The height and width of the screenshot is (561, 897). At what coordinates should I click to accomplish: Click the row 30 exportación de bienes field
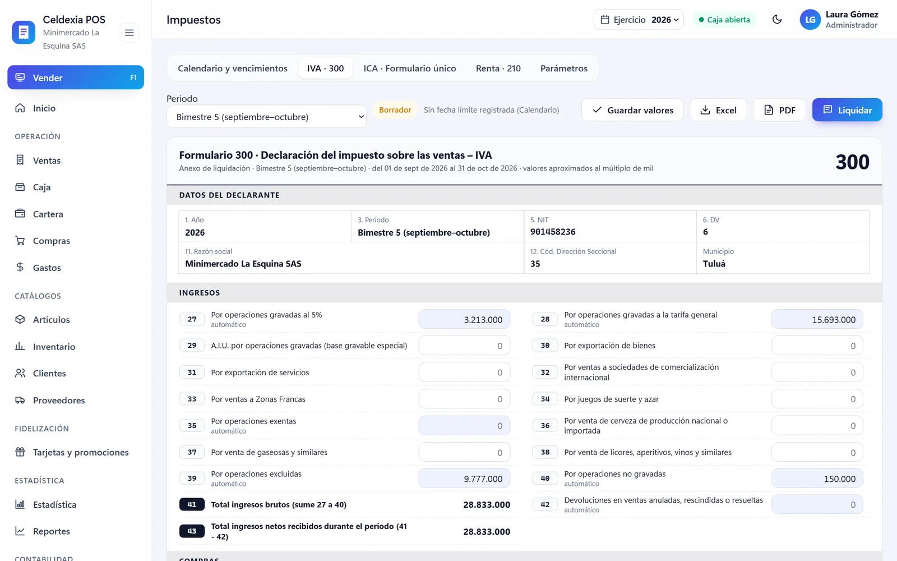[x=817, y=346]
